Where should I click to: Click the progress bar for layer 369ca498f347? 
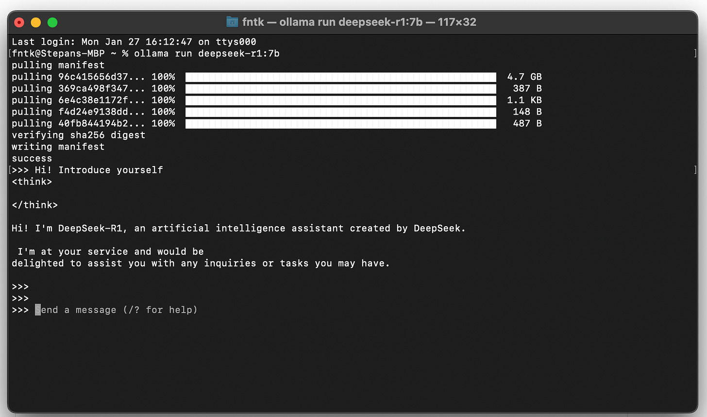coord(341,88)
